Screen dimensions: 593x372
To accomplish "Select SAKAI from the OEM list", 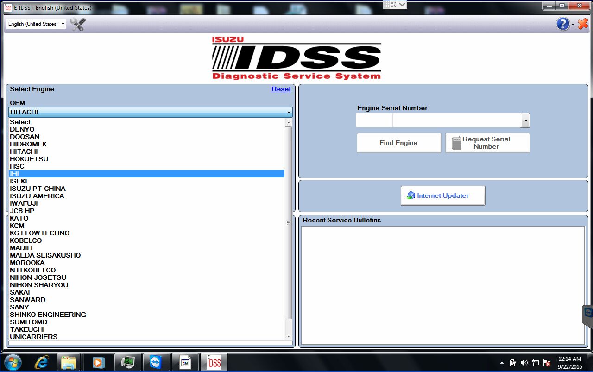I will [146, 292].
